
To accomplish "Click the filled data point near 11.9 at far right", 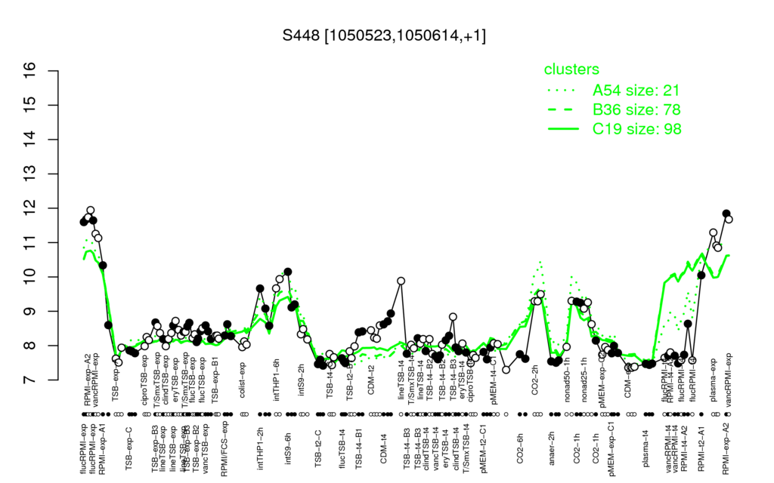I will point(726,214).
